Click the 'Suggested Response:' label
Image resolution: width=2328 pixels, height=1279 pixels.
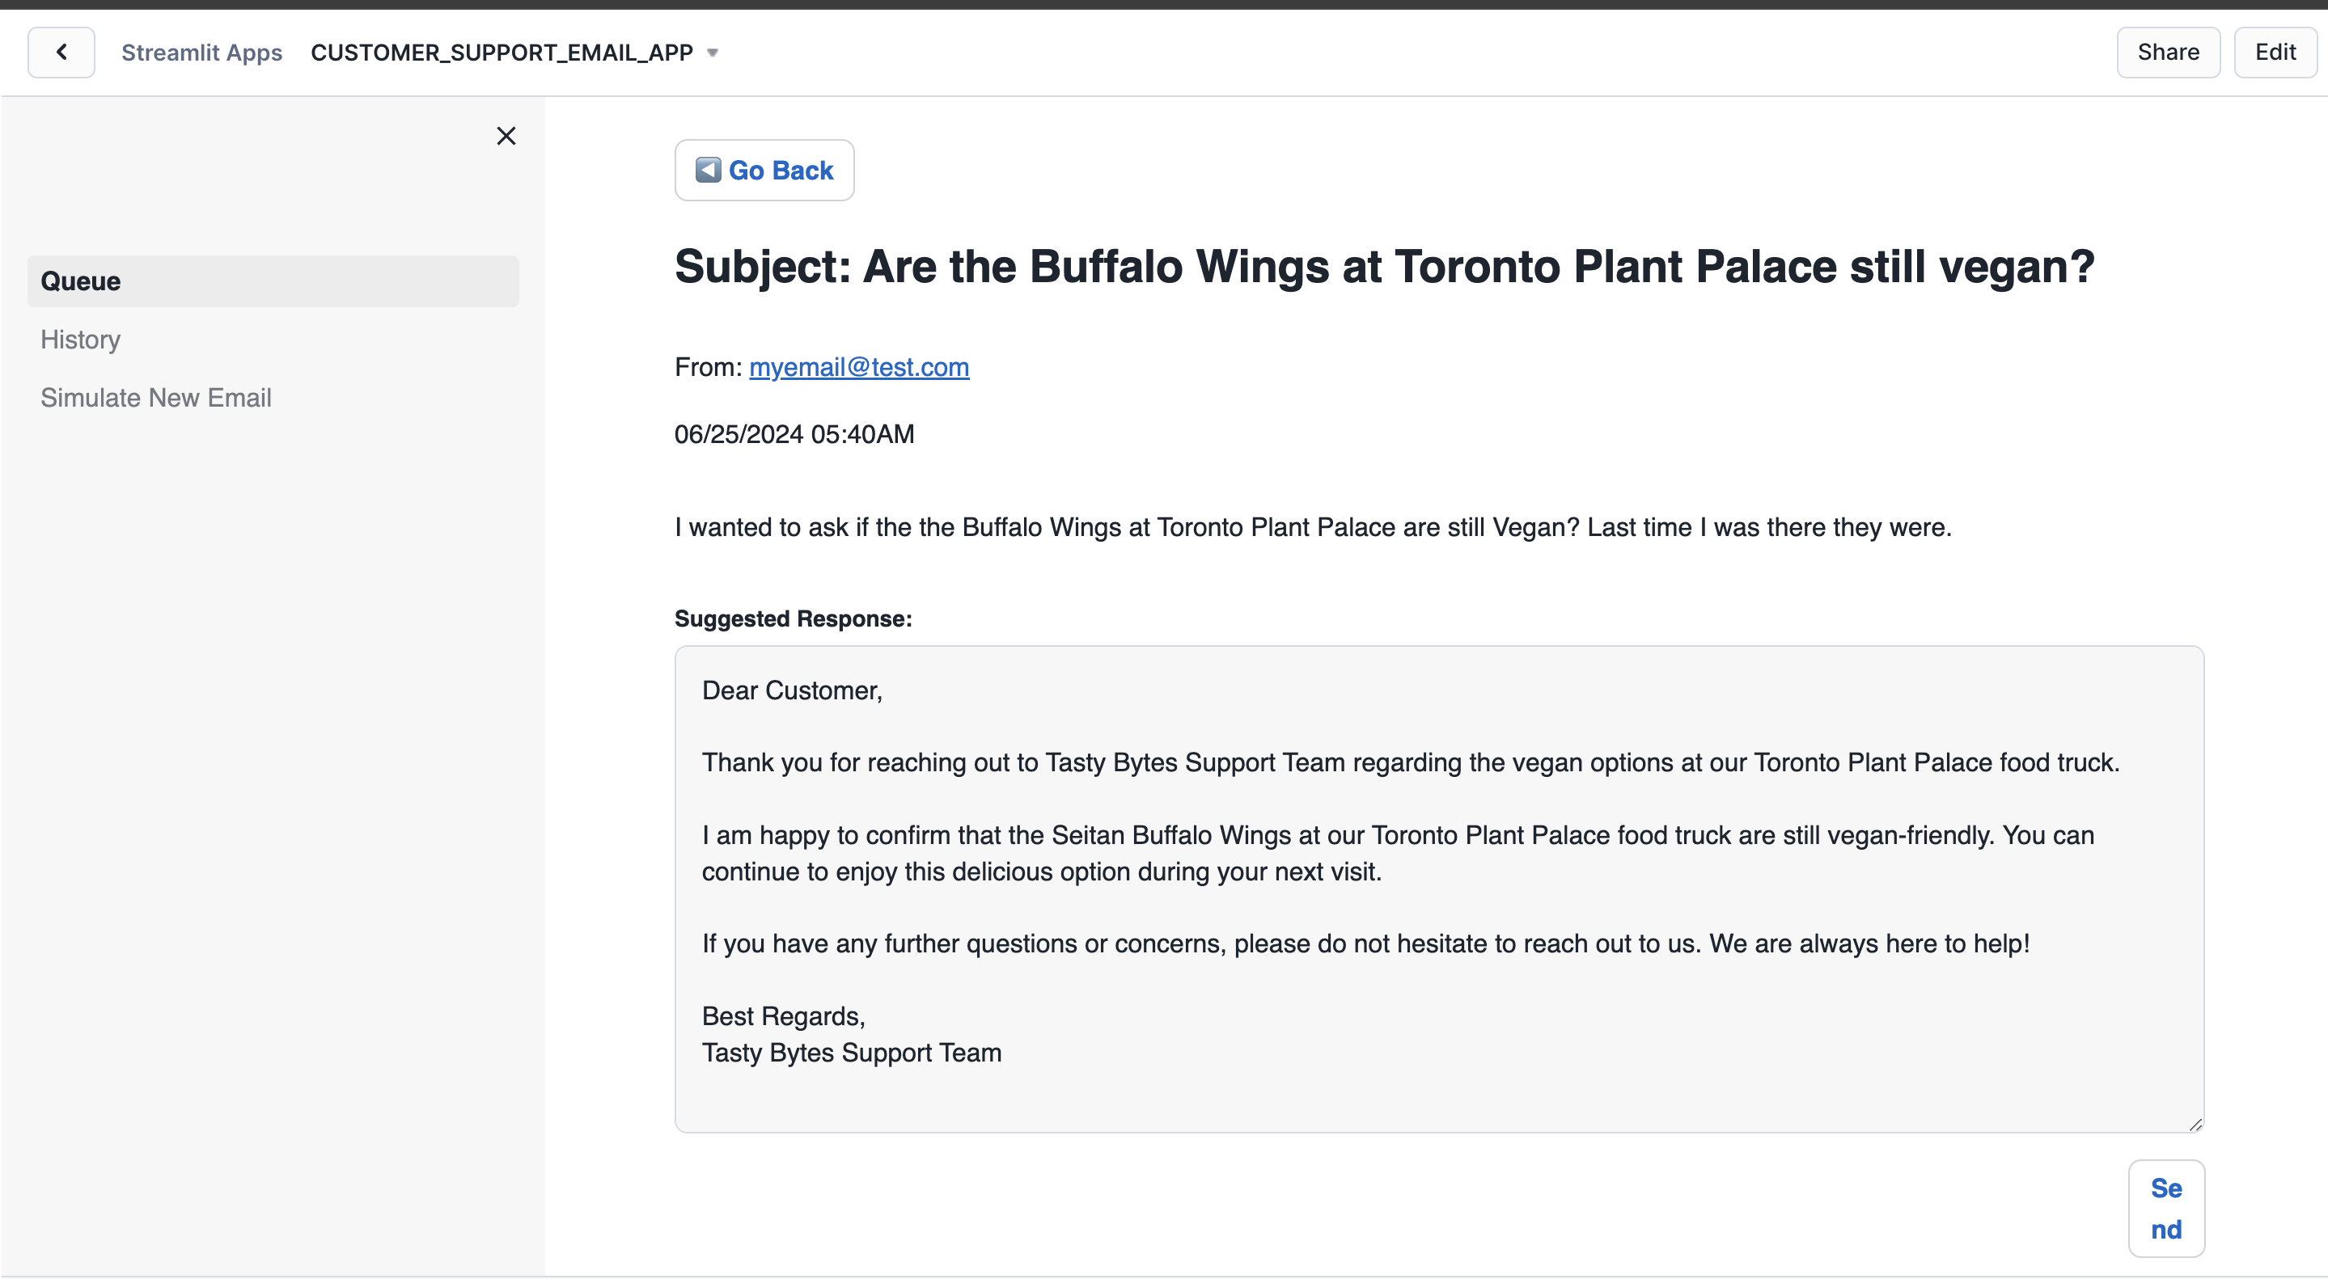point(793,618)
